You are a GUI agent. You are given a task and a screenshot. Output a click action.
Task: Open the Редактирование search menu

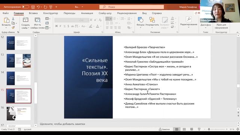(189, 22)
